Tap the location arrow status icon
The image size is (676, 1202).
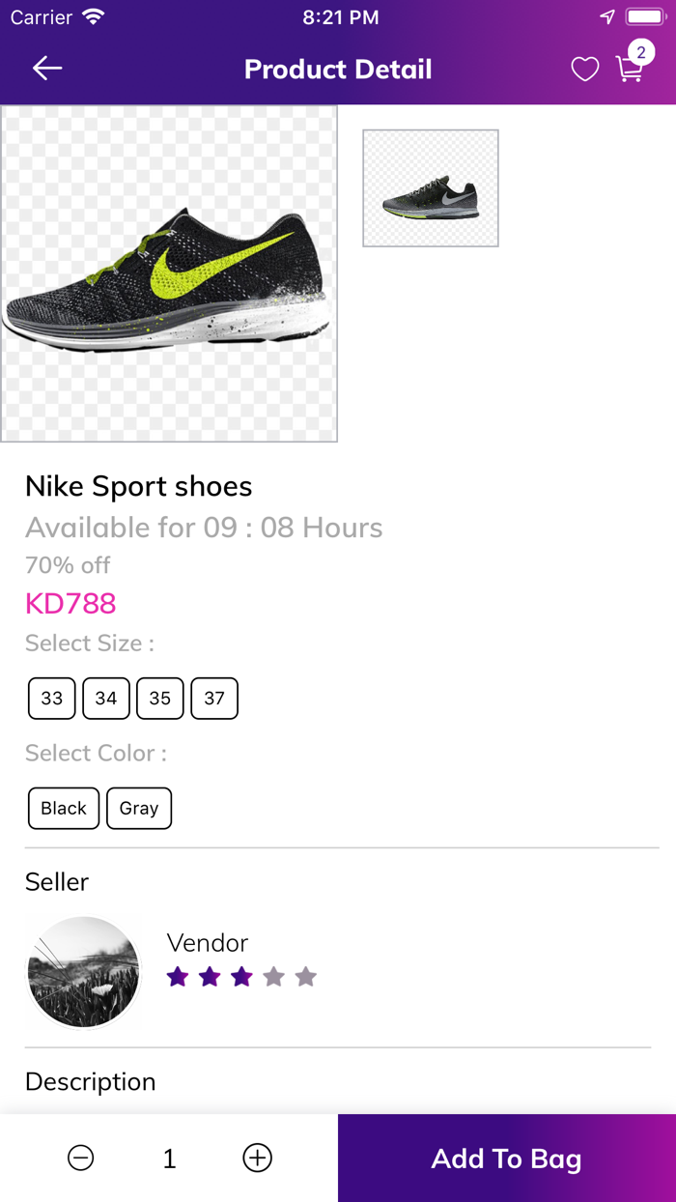coord(606,17)
